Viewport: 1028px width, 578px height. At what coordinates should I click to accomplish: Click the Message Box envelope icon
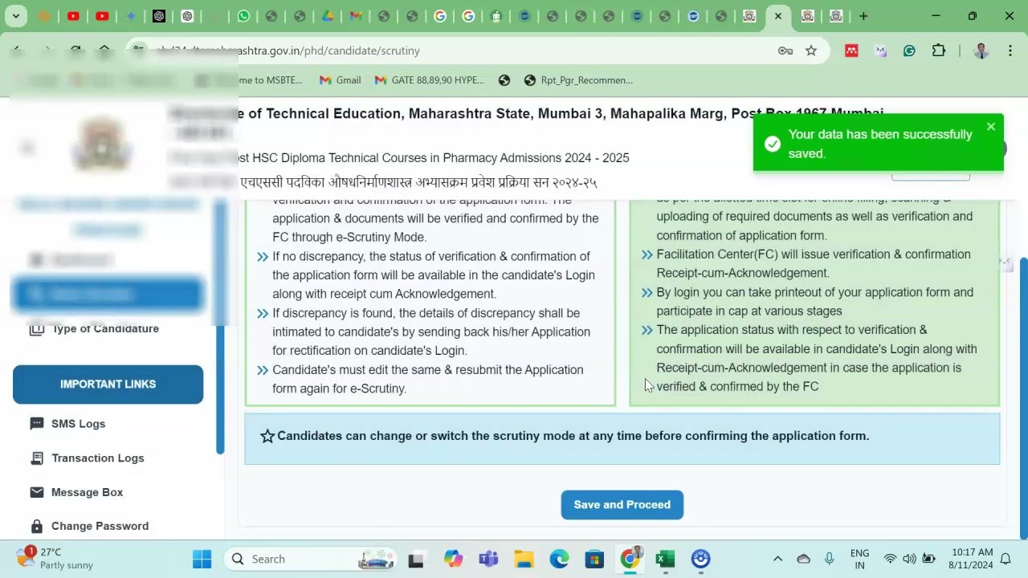[x=37, y=492]
